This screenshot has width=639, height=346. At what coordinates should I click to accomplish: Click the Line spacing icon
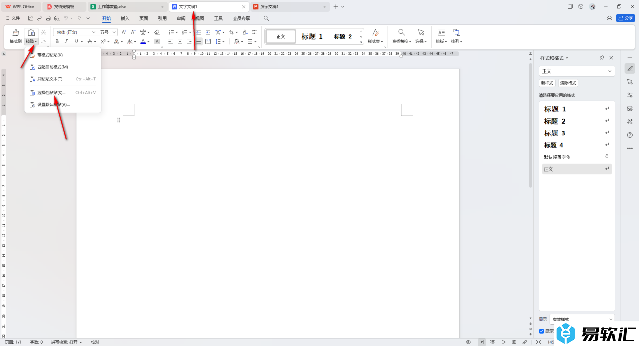coord(219,42)
